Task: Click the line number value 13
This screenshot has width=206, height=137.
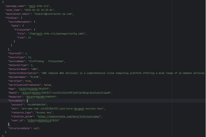Action: point(29,38)
